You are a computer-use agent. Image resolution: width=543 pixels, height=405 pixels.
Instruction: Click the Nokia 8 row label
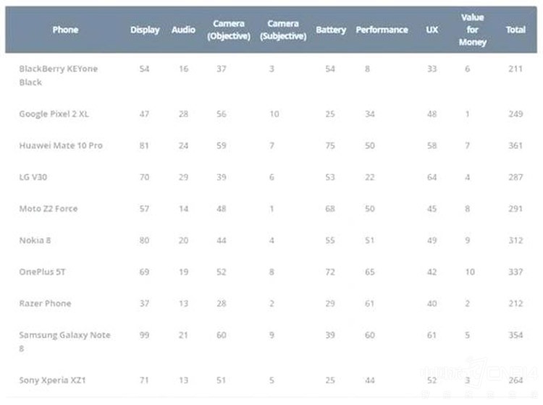[35, 240]
